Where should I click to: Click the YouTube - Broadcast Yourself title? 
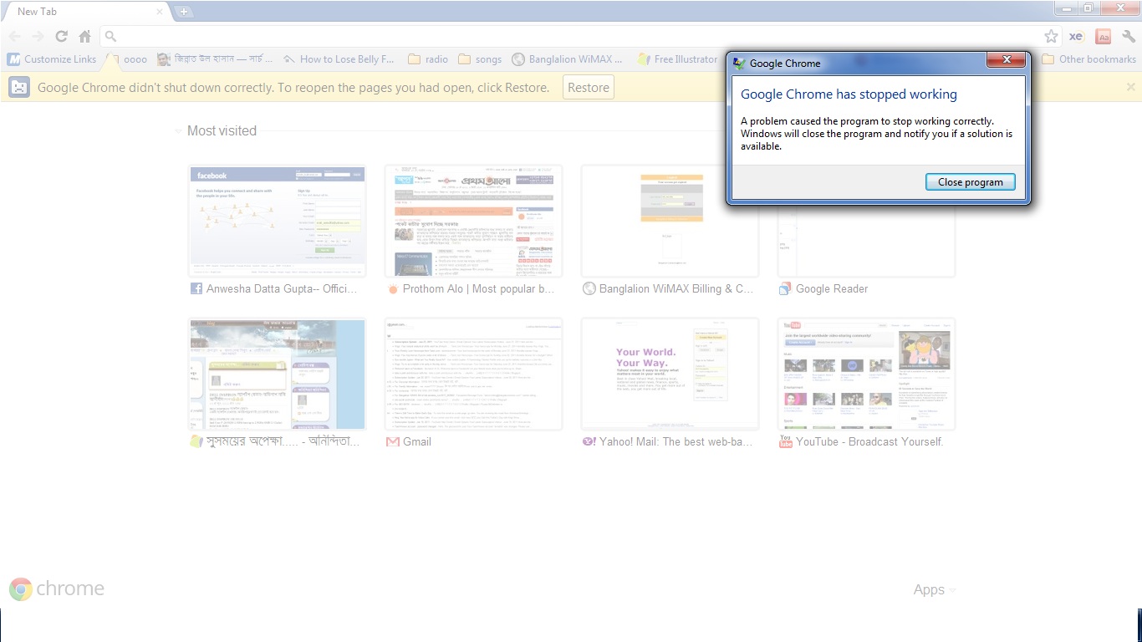point(869,441)
